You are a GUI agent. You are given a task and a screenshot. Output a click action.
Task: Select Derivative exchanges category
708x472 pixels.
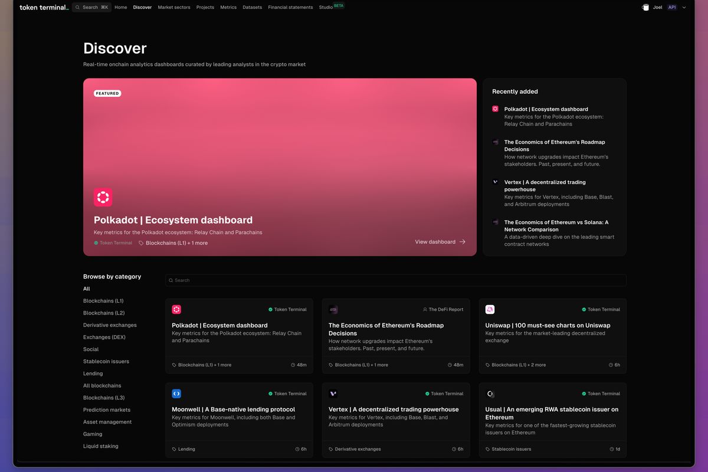coord(110,325)
